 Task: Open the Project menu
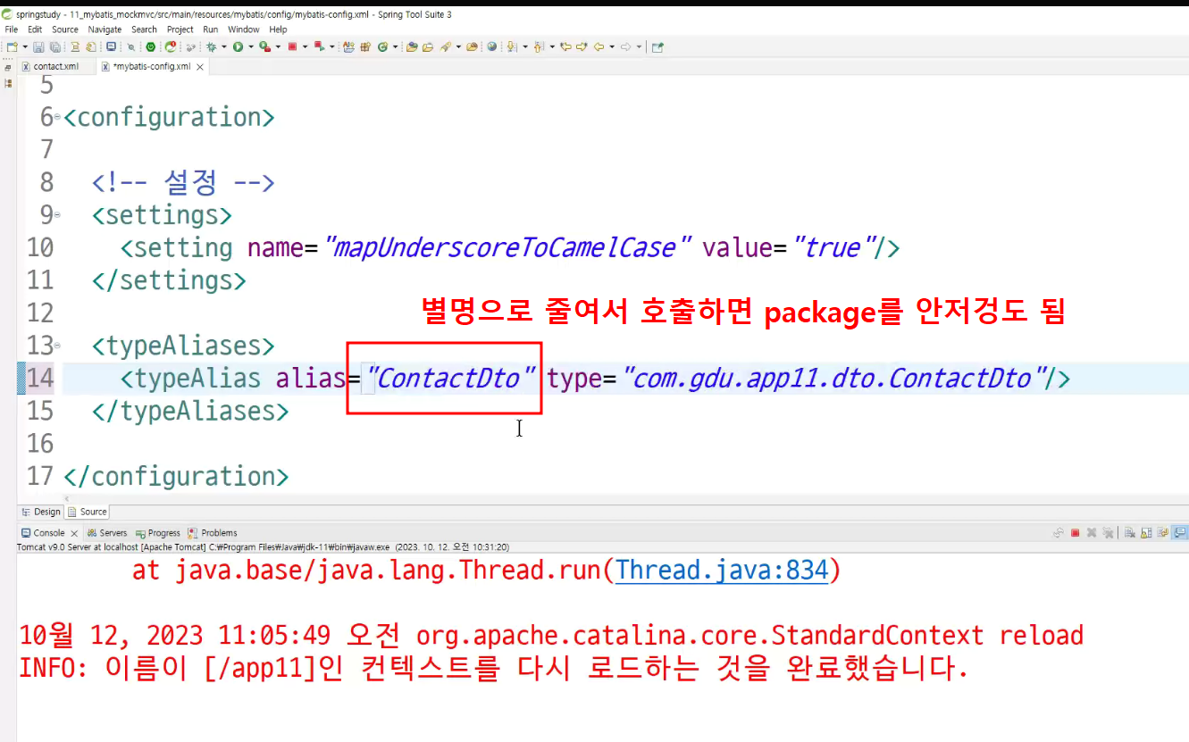click(180, 29)
